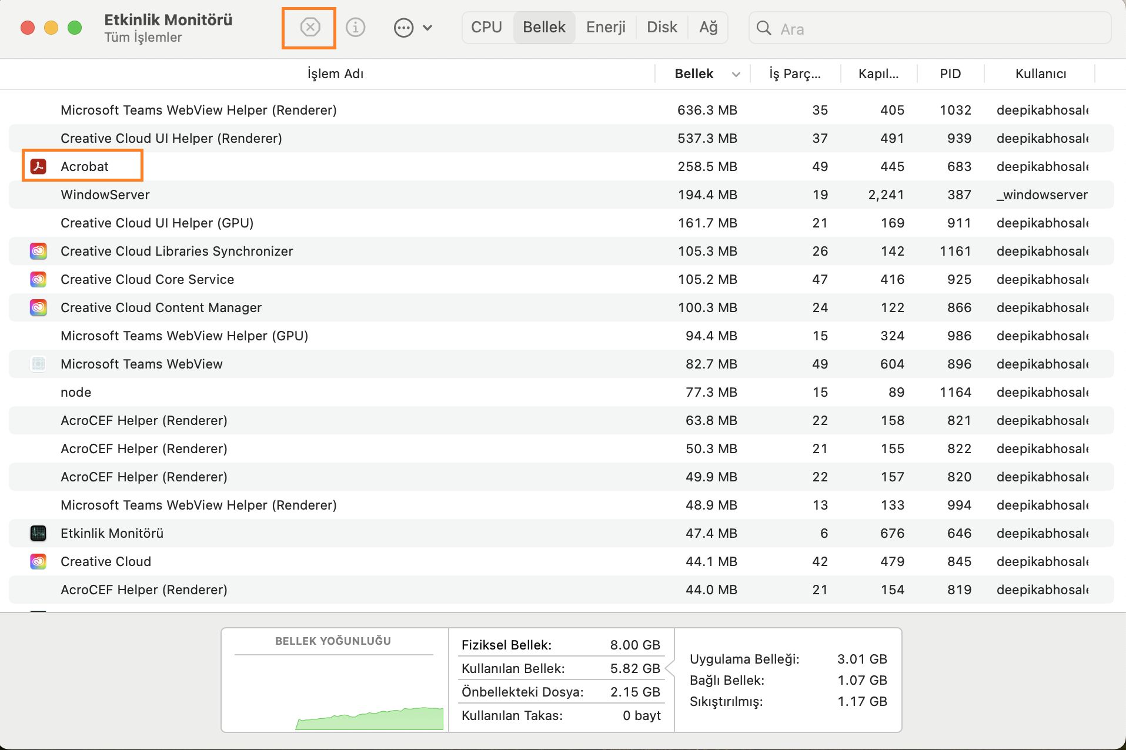This screenshot has height=750, width=1126.
Task: Sort by the PID column header
Action: pos(950,74)
